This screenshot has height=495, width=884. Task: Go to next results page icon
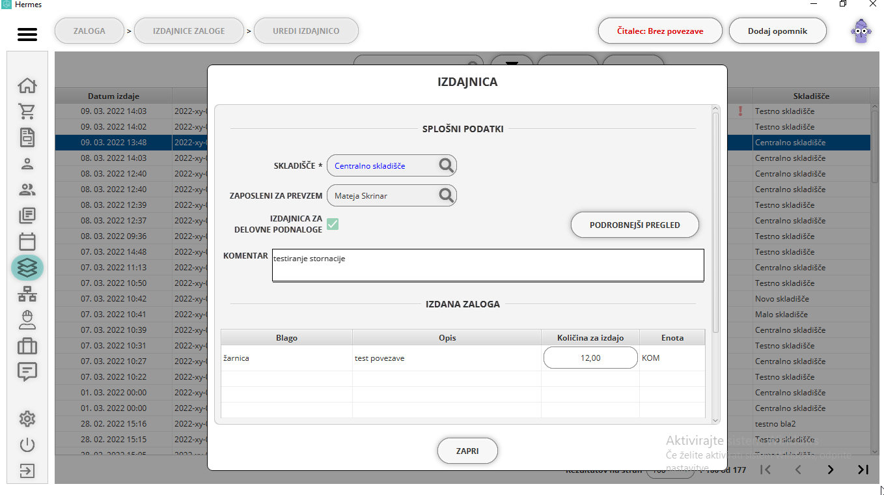click(x=831, y=469)
